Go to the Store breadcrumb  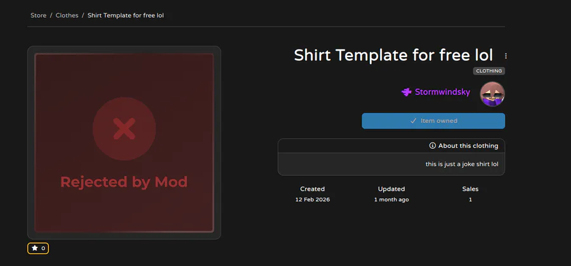38,15
